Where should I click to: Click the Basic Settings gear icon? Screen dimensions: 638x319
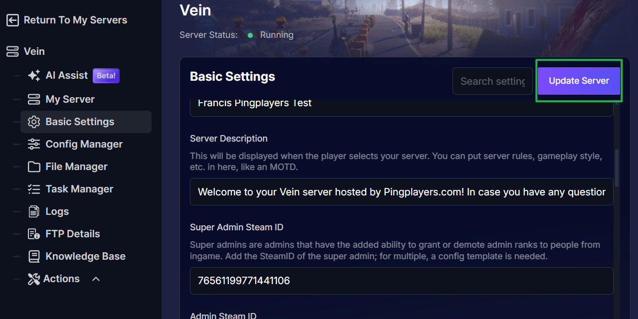pos(34,122)
